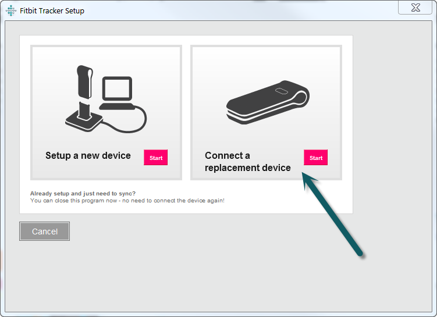Click the 'You can close this program now' note
The height and width of the screenshot is (317, 437).
coord(127,201)
